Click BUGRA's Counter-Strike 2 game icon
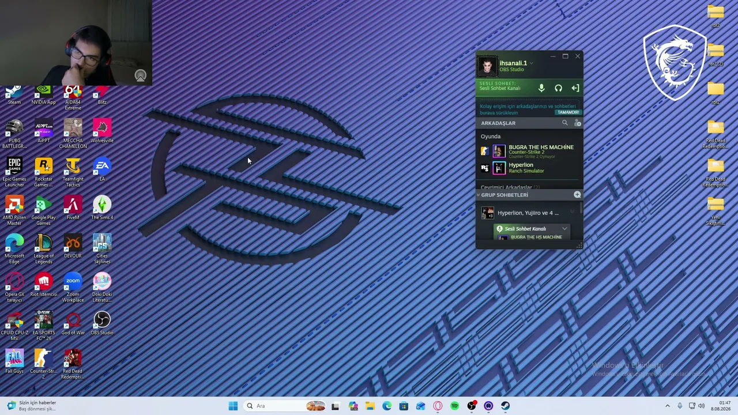Viewport: 738px width, 415px height. pyautogui.click(x=484, y=151)
